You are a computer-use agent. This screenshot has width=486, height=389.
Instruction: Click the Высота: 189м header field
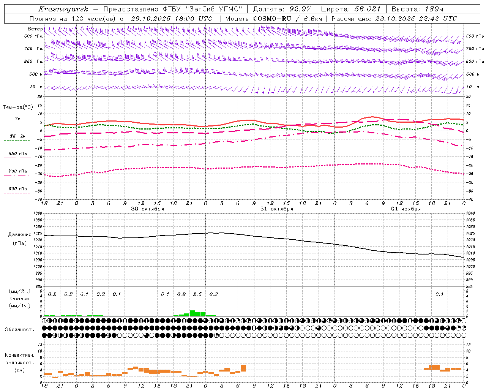pyautogui.click(x=417, y=9)
